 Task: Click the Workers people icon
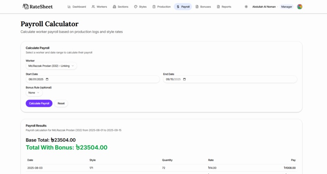pyautogui.click(x=93, y=6)
